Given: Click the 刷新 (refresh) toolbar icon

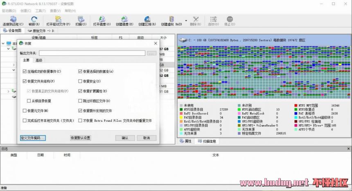Looking at the screenshot, I should (34, 19).
